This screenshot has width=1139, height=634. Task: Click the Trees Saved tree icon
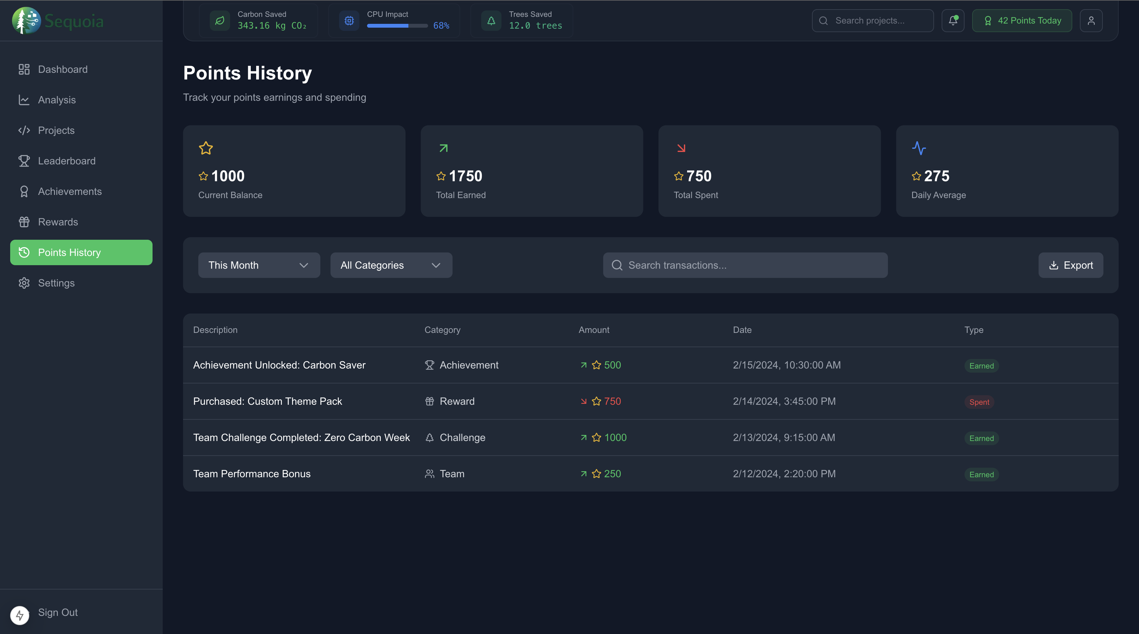tap(491, 21)
